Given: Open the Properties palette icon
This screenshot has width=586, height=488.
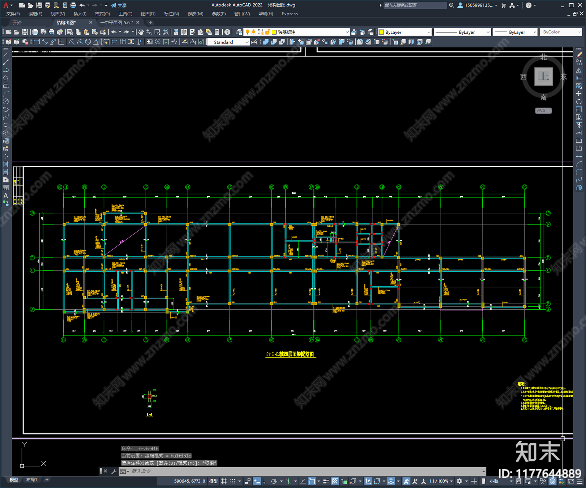Looking at the screenshot, I should pos(176,32).
